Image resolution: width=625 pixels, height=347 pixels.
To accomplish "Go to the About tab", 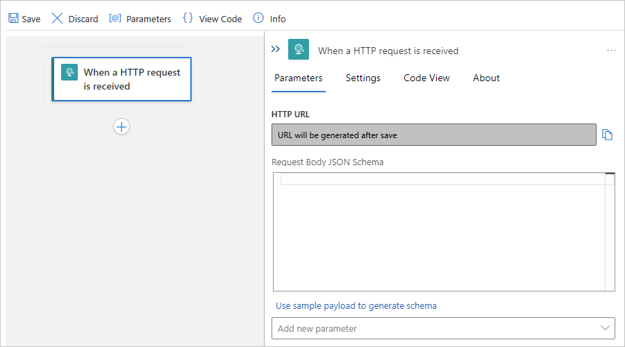I will click(486, 78).
